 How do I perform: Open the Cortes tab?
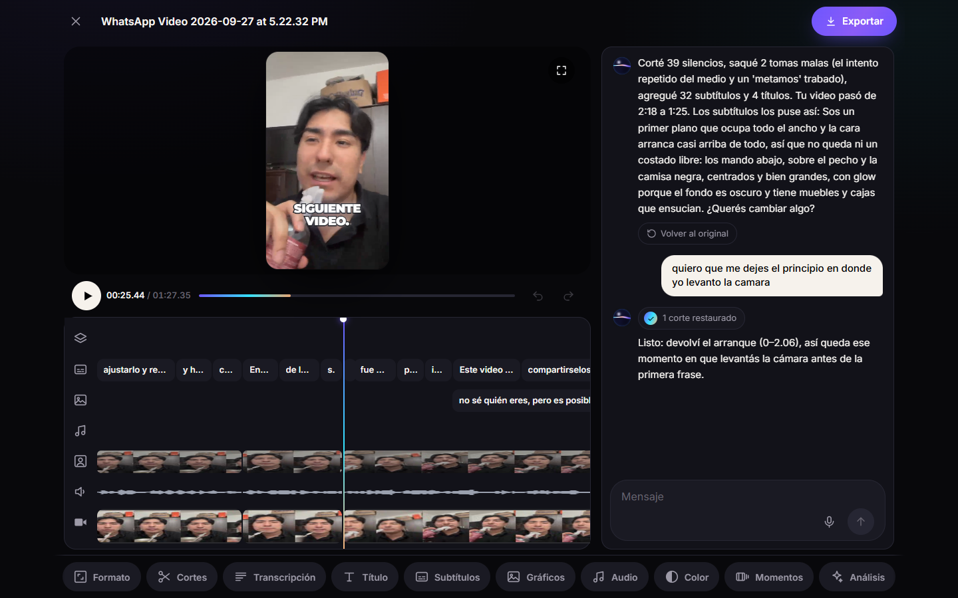(x=182, y=577)
